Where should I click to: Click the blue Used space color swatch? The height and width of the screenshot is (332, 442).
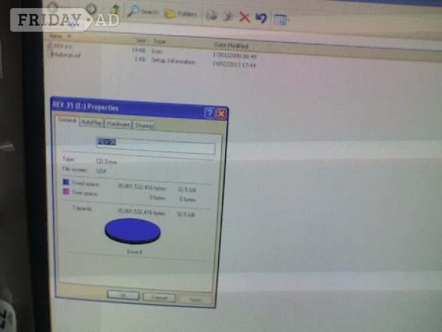[x=66, y=182]
